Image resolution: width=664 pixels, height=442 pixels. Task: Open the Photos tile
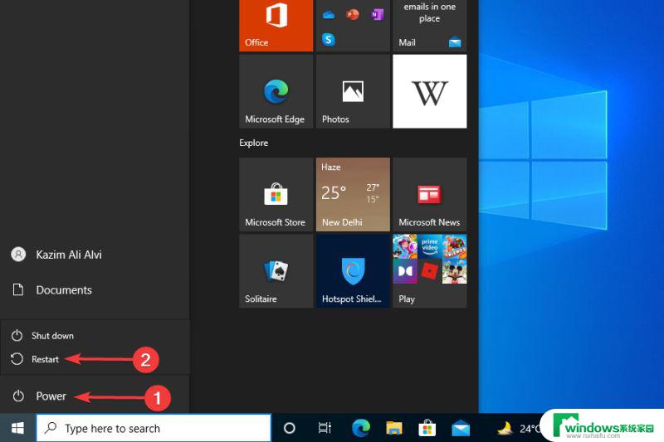[x=353, y=91]
